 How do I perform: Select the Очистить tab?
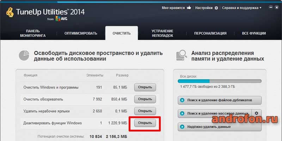pyautogui.click(x=122, y=33)
